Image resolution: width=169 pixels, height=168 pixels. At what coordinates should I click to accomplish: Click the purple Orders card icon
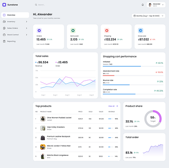[39, 30]
